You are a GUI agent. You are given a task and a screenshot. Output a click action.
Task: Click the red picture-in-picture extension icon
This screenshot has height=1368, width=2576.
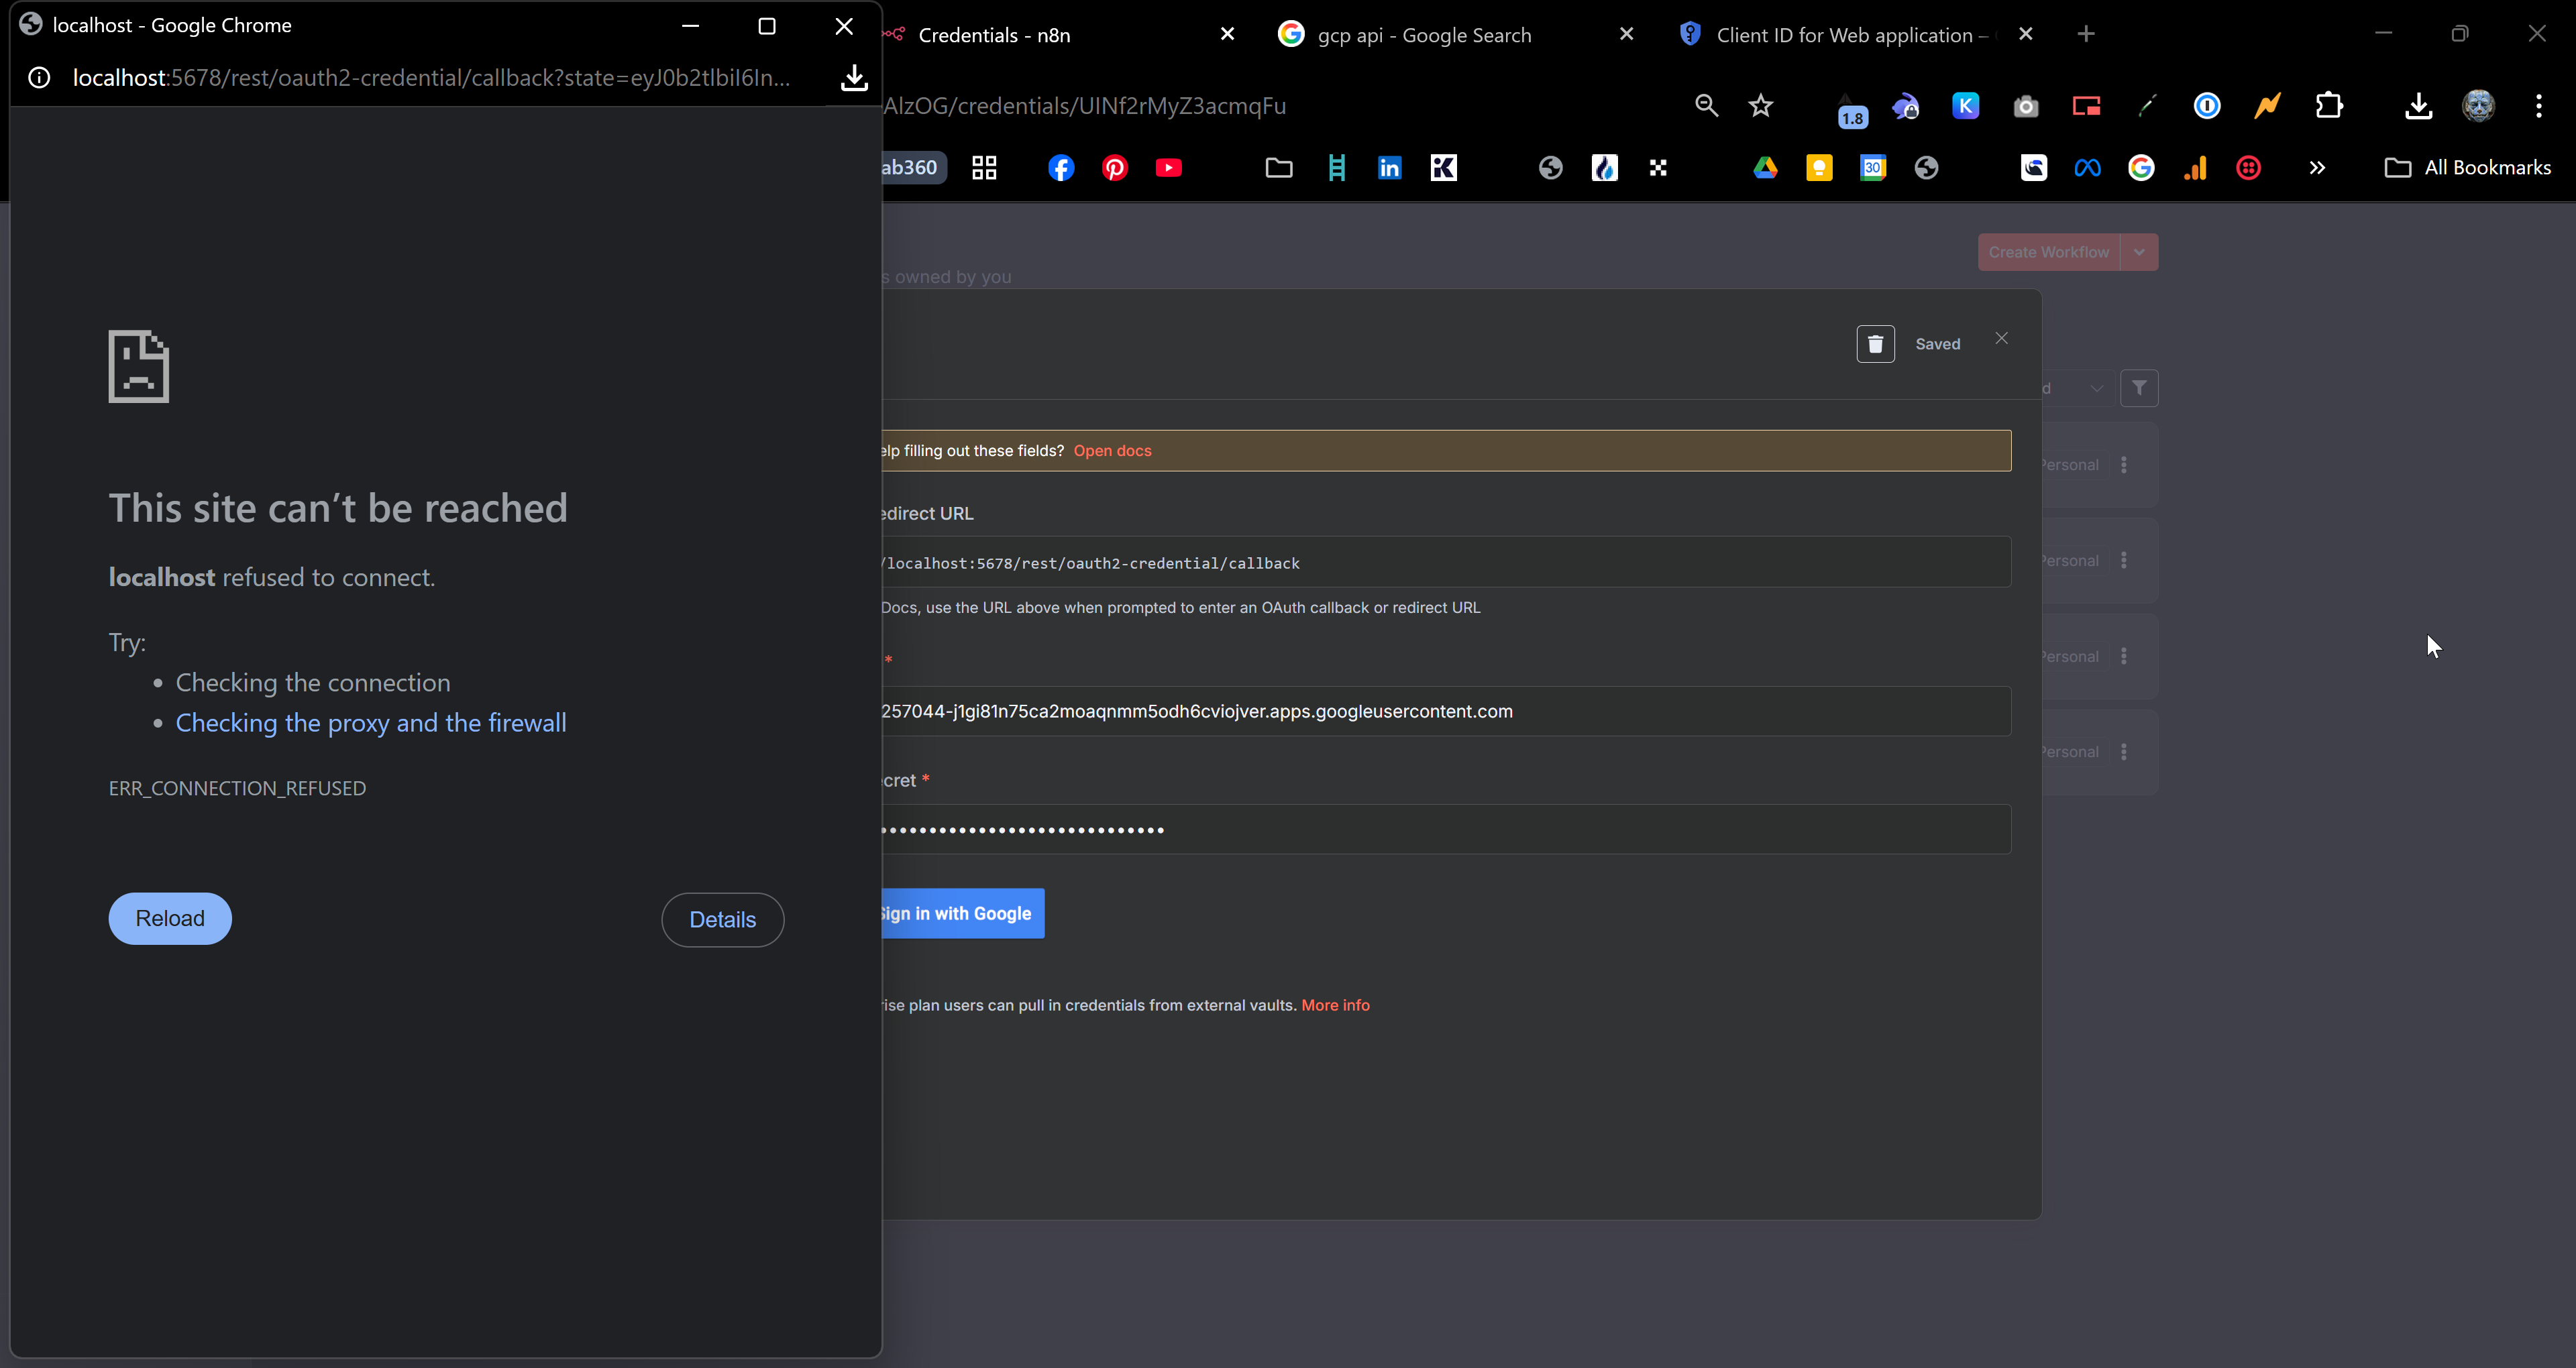[2086, 106]
